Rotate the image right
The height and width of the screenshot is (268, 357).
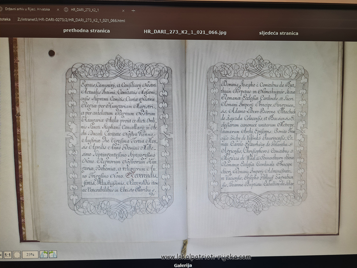[x=53, y=255]
